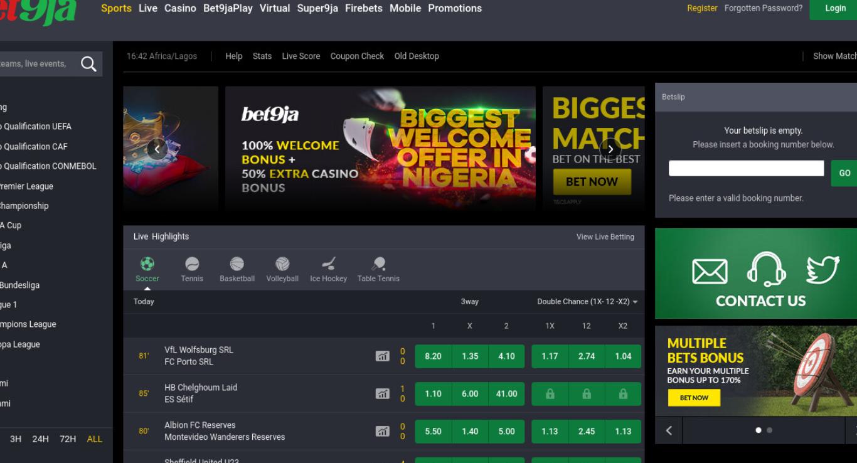
Task: Select the Table Tennis sport icon
Action: pos(378,264)
